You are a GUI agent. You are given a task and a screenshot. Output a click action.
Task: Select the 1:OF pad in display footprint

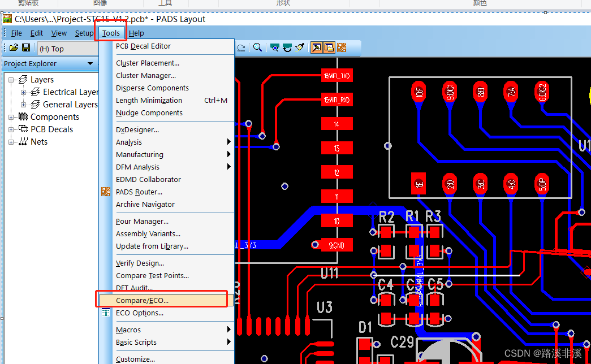point(419,92)
